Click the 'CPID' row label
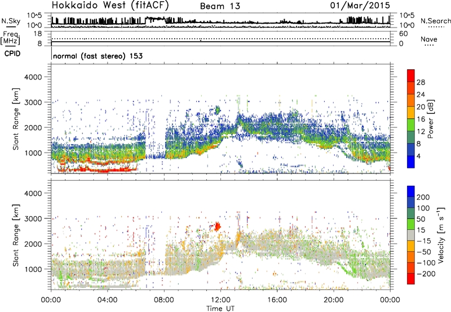This screenshot has height=312, width=451. [12, 54]
